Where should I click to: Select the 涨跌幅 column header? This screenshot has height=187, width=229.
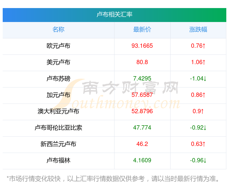tap(198, 30)
